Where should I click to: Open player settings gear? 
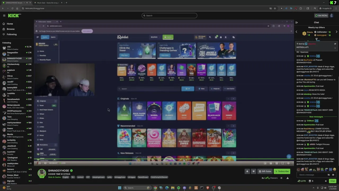[288, 163]
